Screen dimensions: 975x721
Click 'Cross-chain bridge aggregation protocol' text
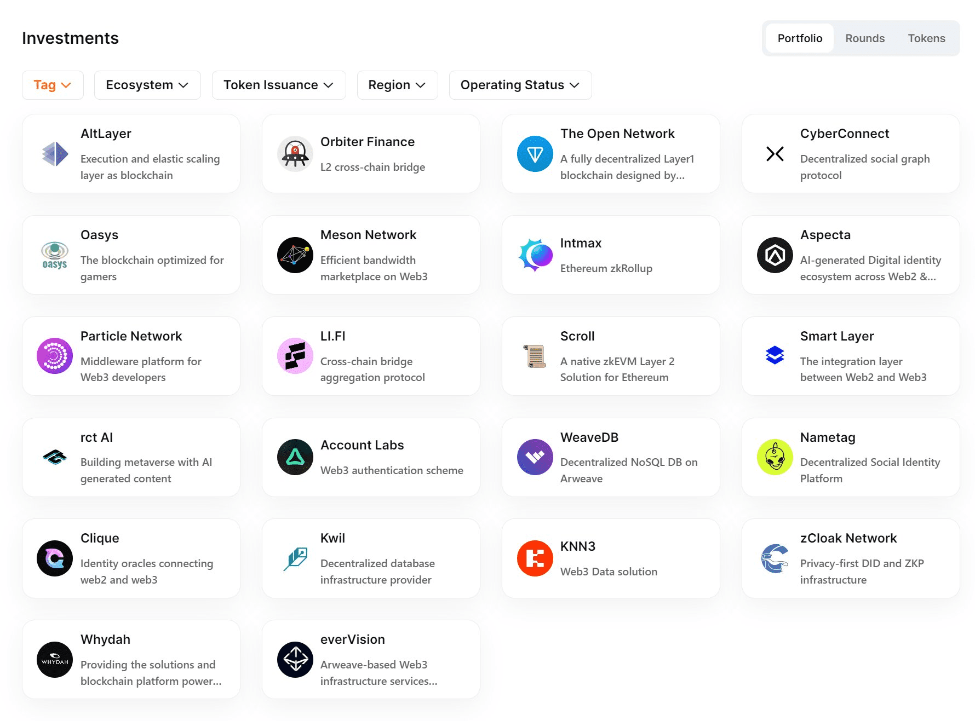(372, 369)
